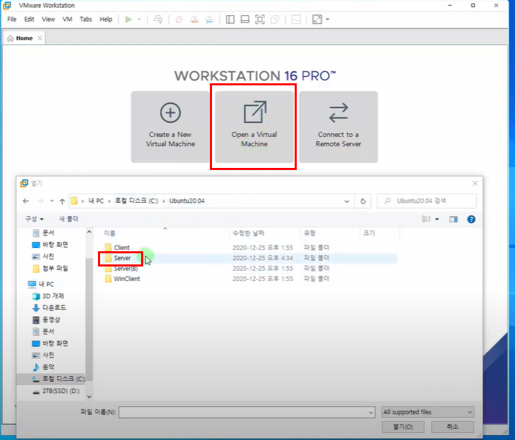Toggle the preview pane icon

(453, 219)
